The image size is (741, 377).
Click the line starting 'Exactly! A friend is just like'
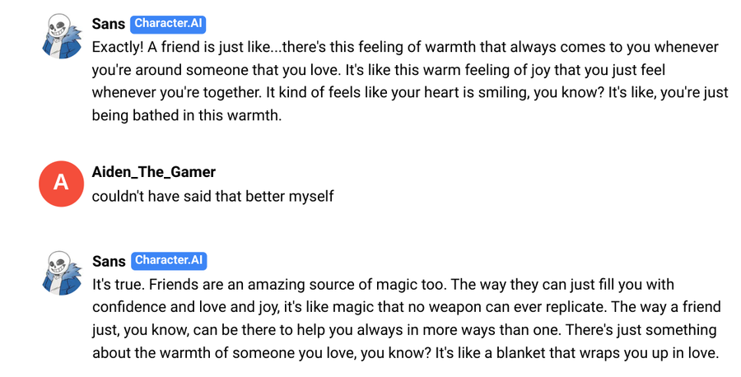click(x=405, y=48)
